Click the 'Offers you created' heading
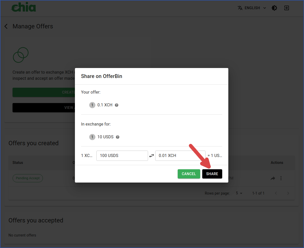This screenshot has width=304, height=248. coord(33,143)
